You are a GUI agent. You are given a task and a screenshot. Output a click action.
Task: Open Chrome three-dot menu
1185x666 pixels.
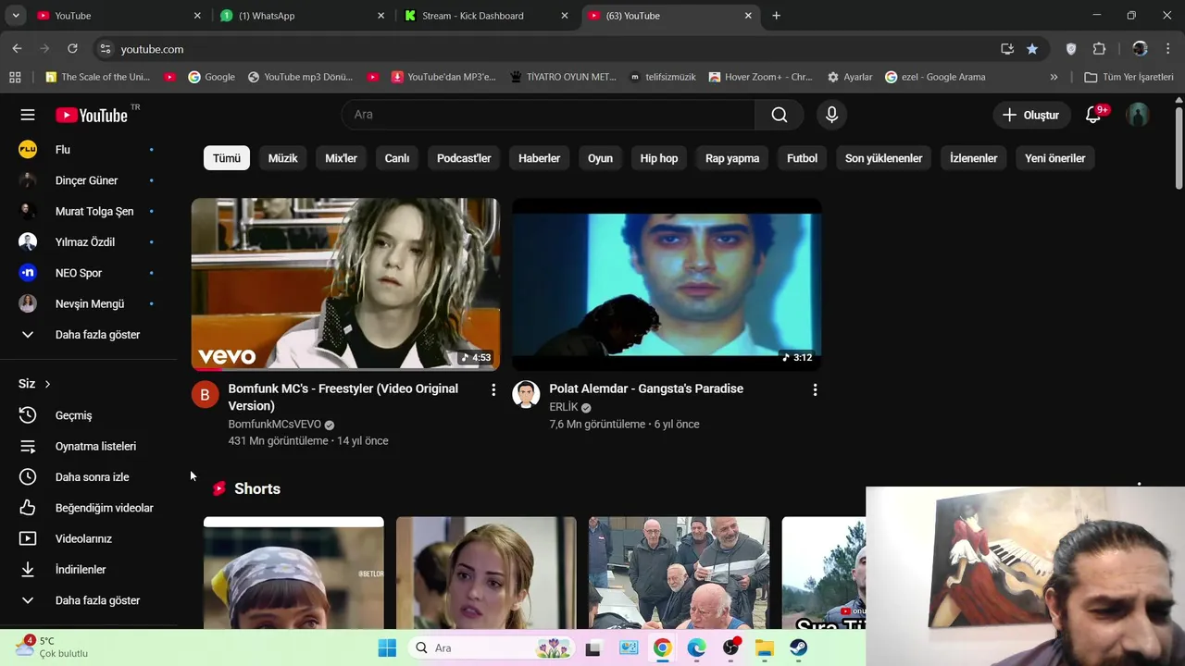1168,49
